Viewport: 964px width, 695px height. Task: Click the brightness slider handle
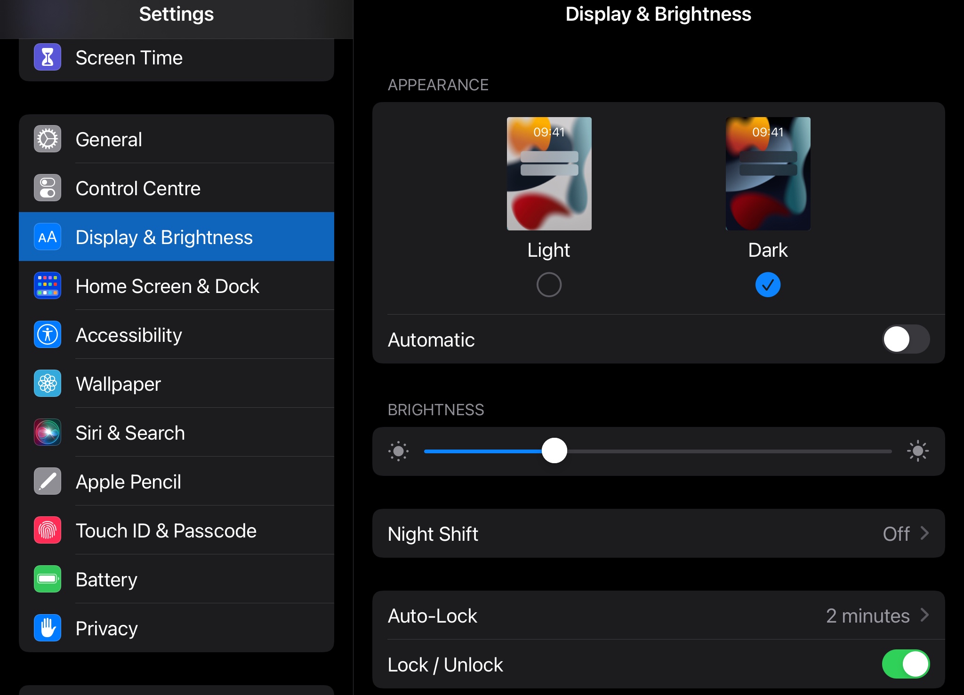coord(554,451)
